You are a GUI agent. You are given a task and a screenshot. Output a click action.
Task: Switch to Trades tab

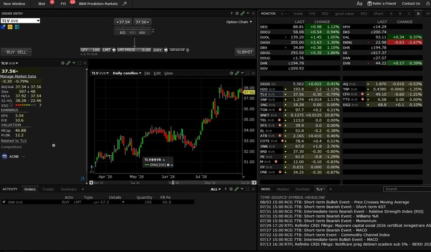(x=48, y=189)
